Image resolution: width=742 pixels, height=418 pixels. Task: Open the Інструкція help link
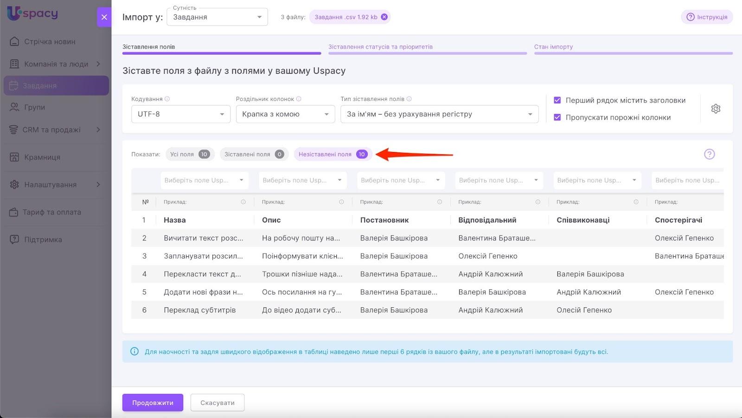[707, 17]
